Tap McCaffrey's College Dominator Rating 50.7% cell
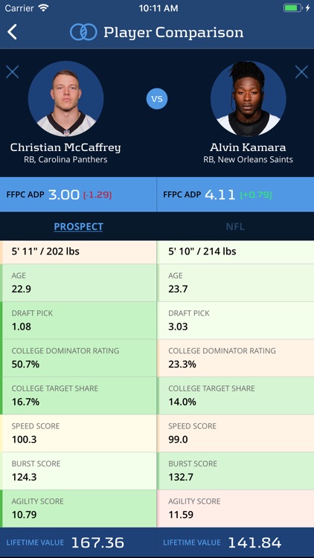 pyautogui.click(x=78, y=358)
